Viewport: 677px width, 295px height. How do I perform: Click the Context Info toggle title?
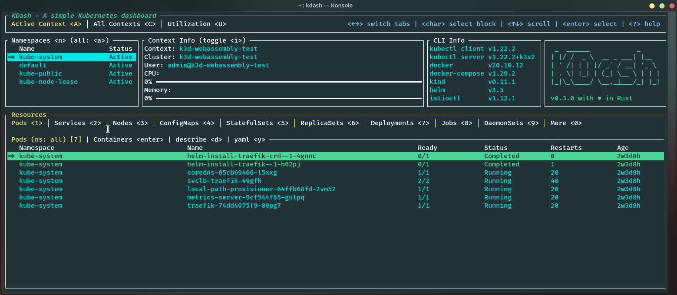pos(197,40)
